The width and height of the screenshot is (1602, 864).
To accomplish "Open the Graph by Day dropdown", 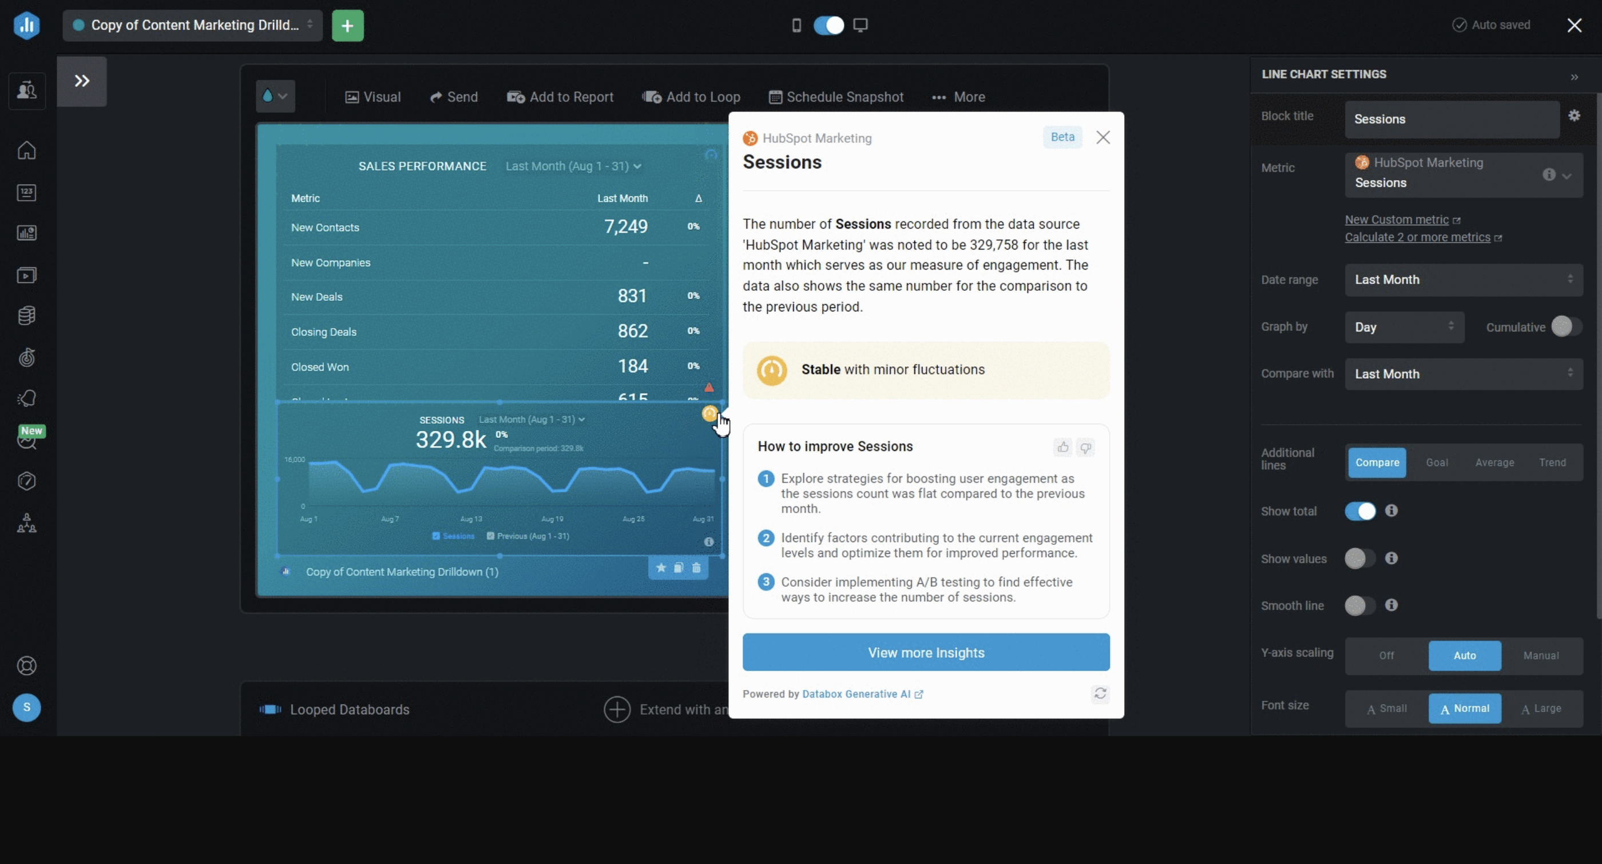I will coord(1404,327).
